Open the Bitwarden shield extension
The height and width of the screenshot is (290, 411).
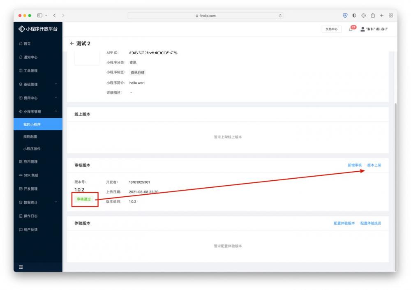345,16
